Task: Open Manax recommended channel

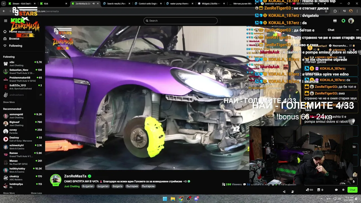Action: 23,162
